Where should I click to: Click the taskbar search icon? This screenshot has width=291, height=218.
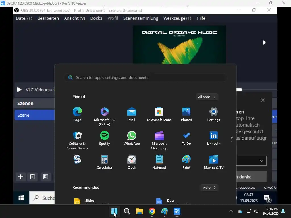coord(127,211)
